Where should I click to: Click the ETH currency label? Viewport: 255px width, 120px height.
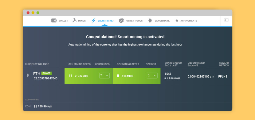click(37, 74)
